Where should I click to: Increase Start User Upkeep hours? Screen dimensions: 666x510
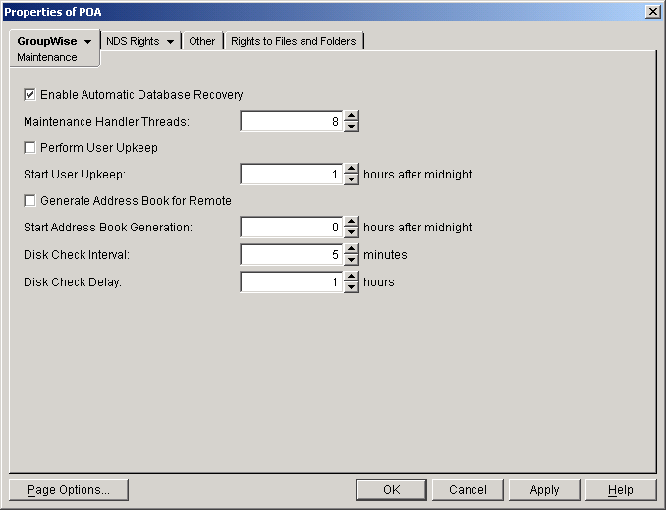pyautogui.click(x=351, y=169)
